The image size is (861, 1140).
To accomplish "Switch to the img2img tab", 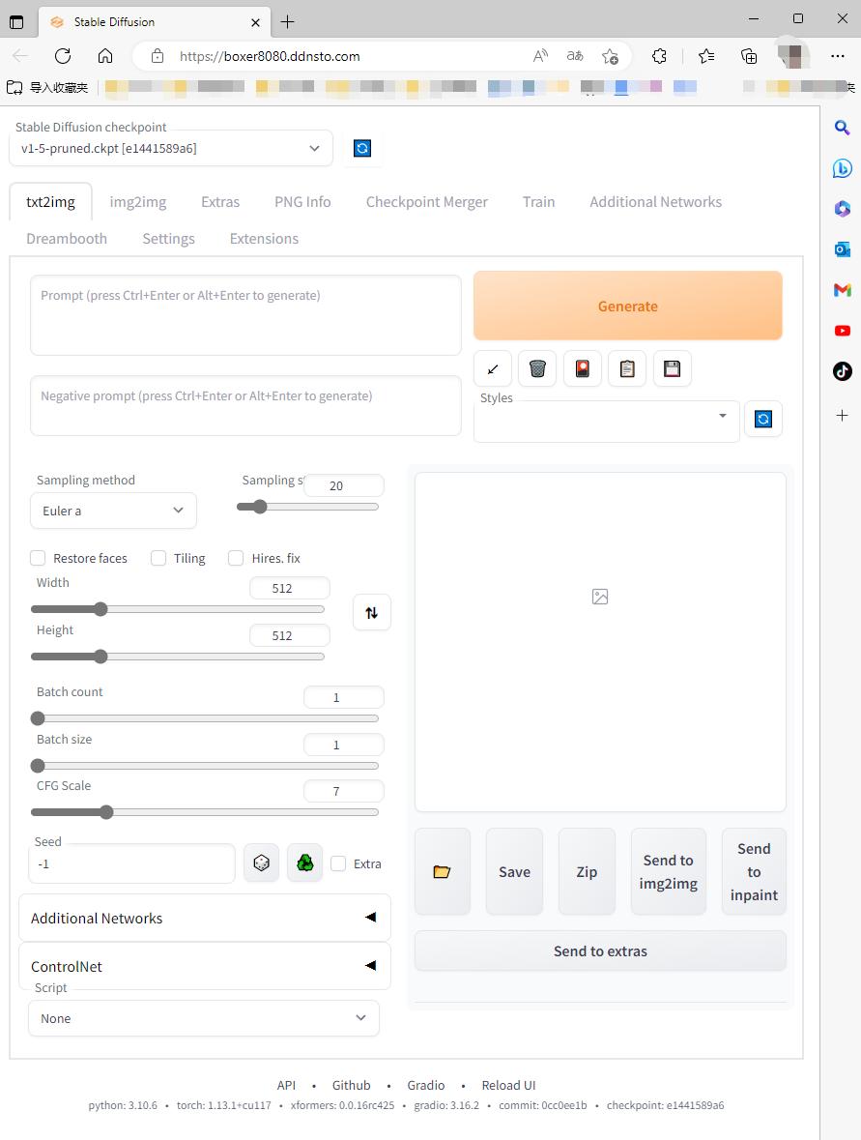I will 137,202.
